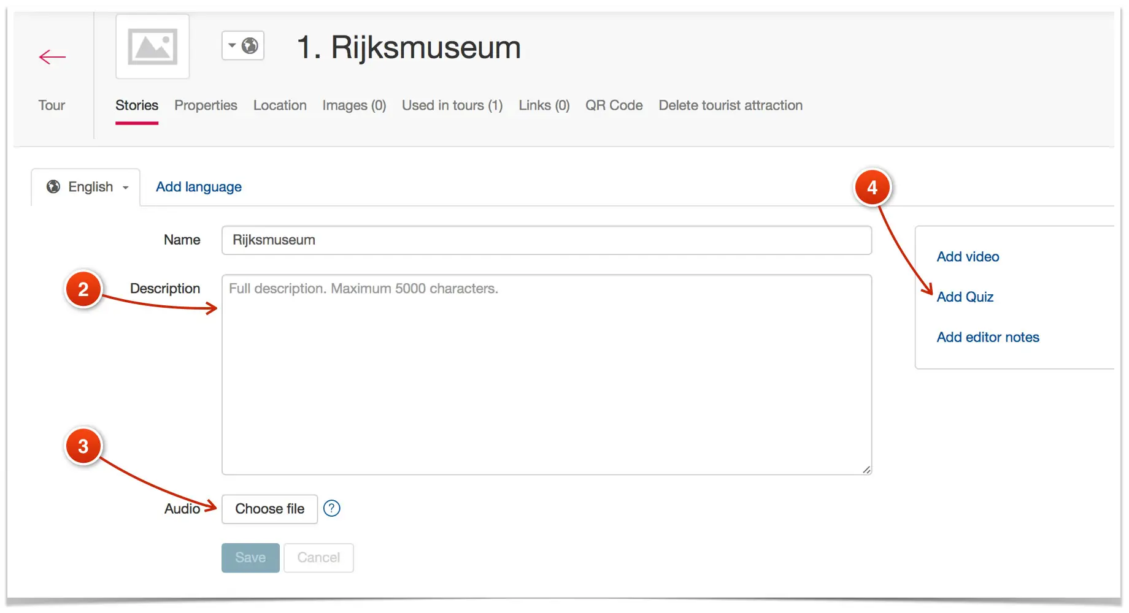Image resolution: width=1129 pixels, height=613 pixels.
Task: Click the pink back arrow icon
Action: [x=52, y=57]
